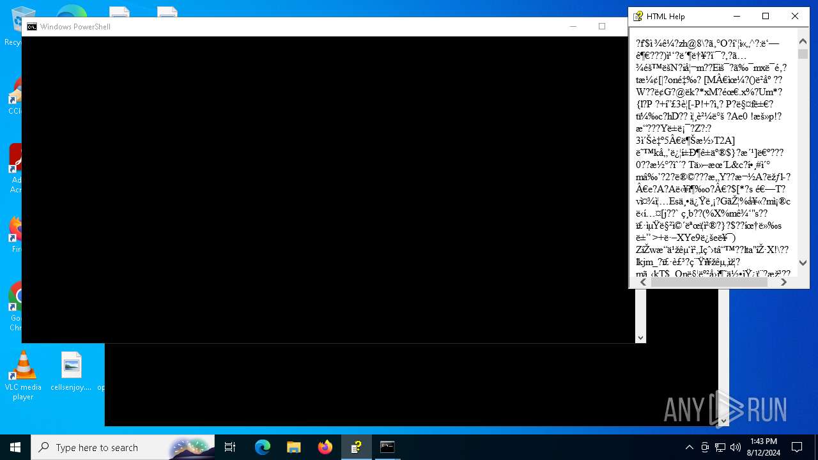Maximize the Windows PowerShell window

601,26
